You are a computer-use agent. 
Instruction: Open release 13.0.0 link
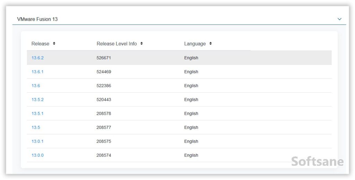[37, 155]
